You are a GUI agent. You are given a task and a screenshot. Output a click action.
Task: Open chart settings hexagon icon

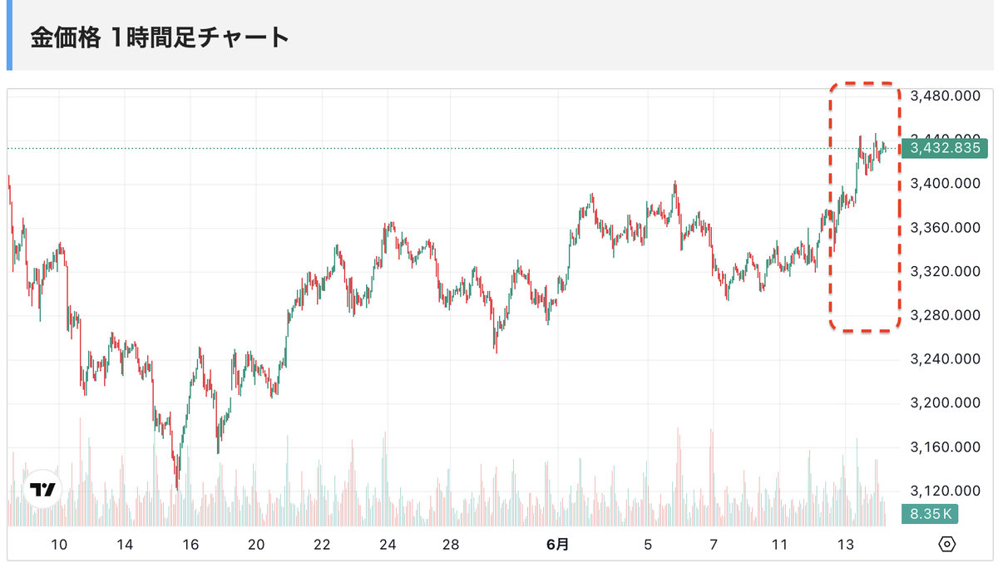(946, 545)
